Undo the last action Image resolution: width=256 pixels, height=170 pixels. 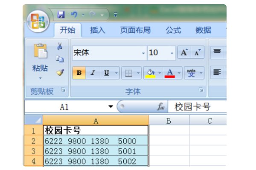pos(74,14)
